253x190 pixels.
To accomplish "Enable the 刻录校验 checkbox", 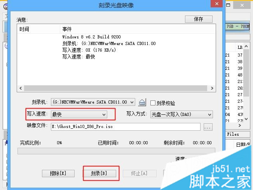I will tap(153, 103).
